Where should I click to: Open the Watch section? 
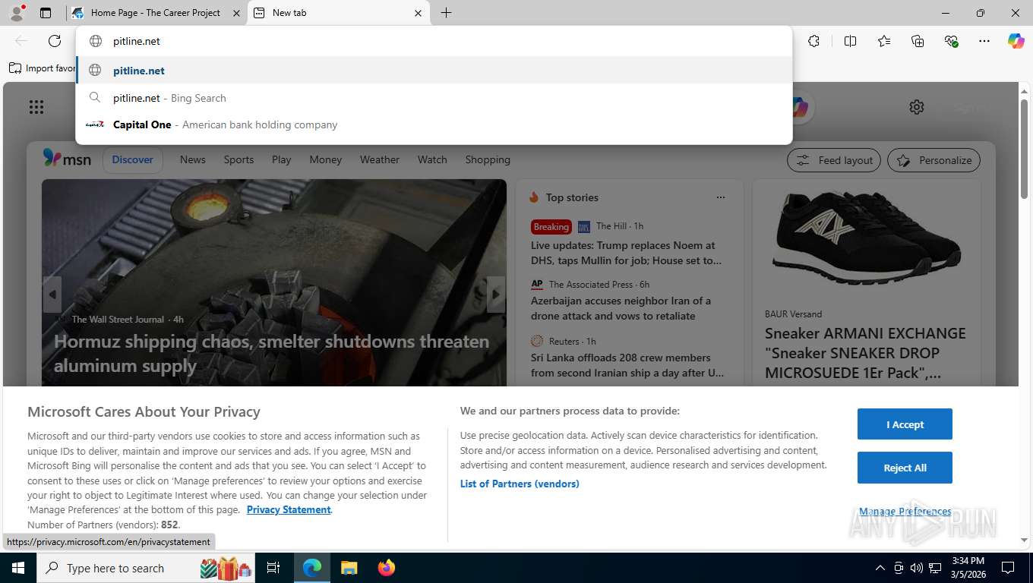[432, 159]
